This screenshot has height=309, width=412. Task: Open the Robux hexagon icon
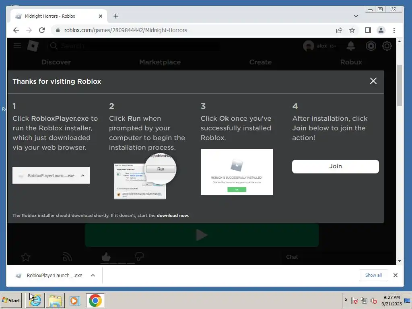coord(371,46)
